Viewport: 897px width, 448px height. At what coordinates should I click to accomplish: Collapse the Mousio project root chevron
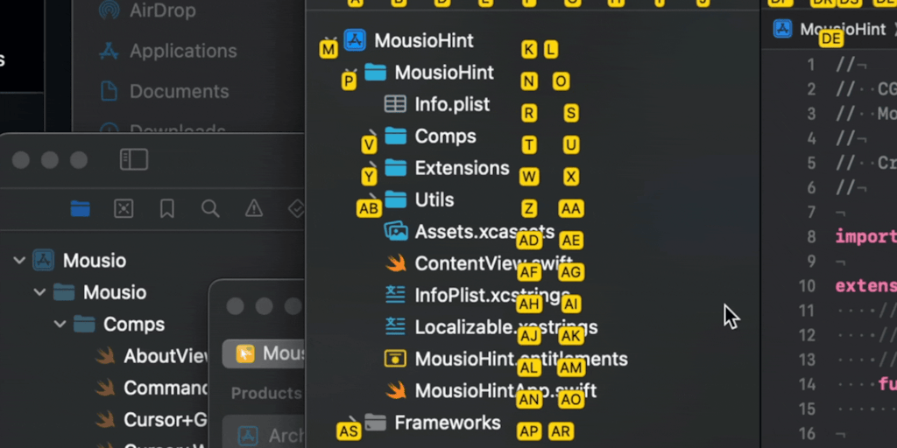19,261
